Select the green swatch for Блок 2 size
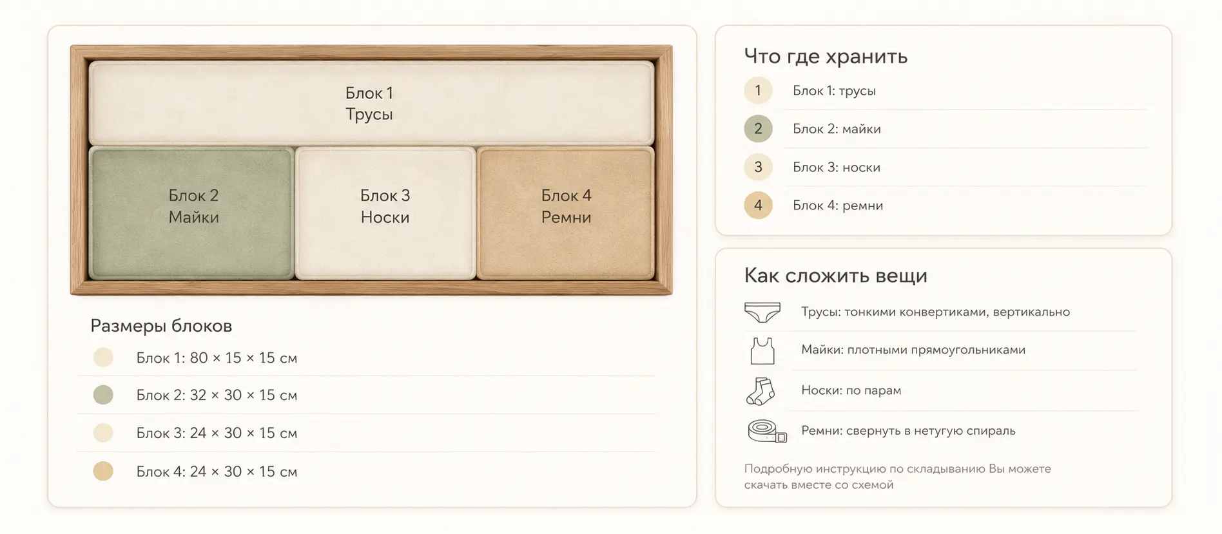The height and width of the screenshot is (534, 1222). (x=103, y=395)
